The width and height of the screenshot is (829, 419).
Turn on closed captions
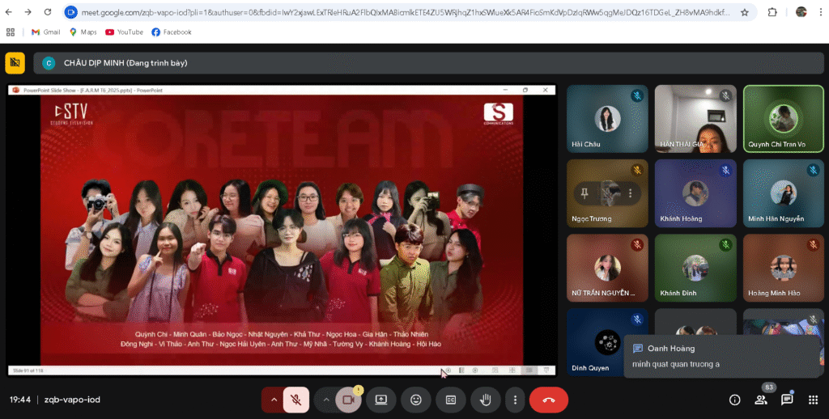451,400
